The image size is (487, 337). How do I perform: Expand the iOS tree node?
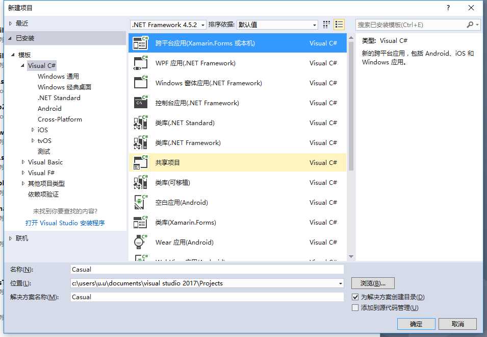click(x=33, y=130)
